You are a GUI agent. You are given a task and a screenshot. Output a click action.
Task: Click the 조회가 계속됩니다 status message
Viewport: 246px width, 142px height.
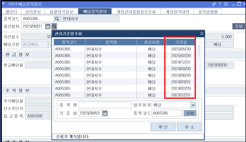[x=73, y=136]
